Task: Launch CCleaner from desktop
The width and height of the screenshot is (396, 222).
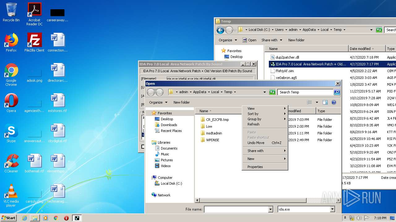Action: [11, 163]
